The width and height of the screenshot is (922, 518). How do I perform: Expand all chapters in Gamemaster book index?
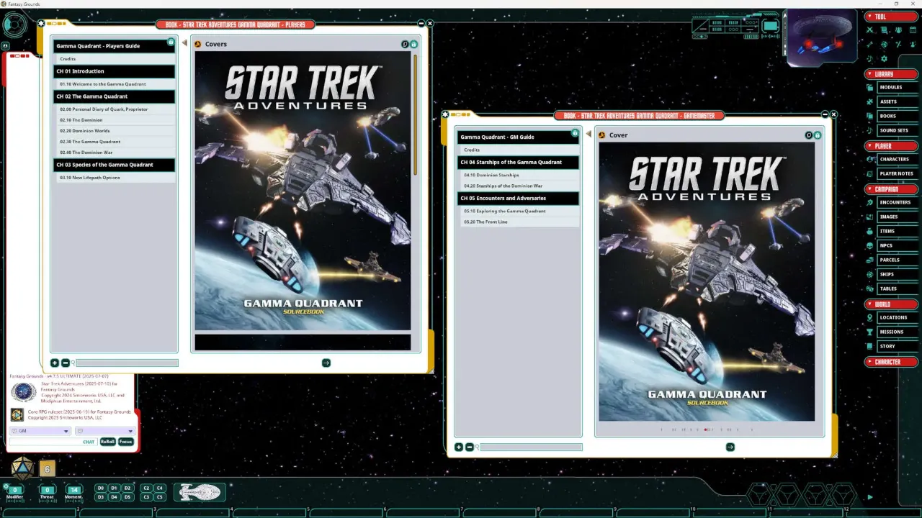(459, 447)
